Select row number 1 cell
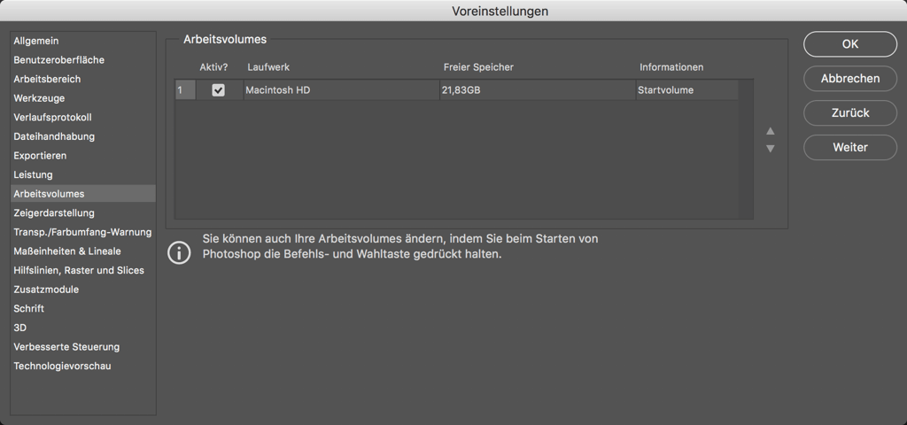Viewport: 907px width, 425px height. 185,90
